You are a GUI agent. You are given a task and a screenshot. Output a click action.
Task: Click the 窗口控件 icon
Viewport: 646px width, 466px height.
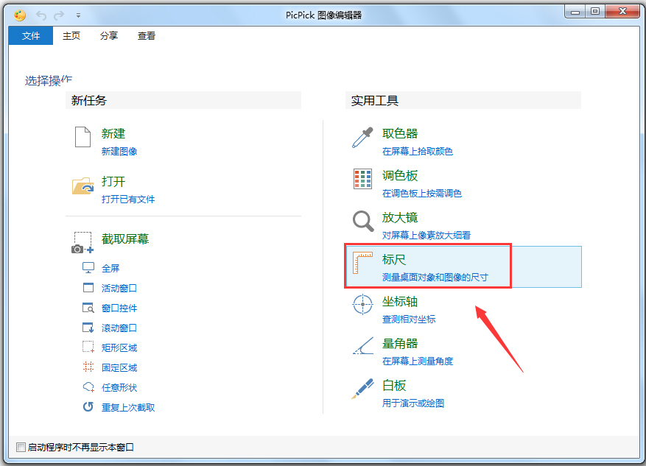[x=88, y=308]
